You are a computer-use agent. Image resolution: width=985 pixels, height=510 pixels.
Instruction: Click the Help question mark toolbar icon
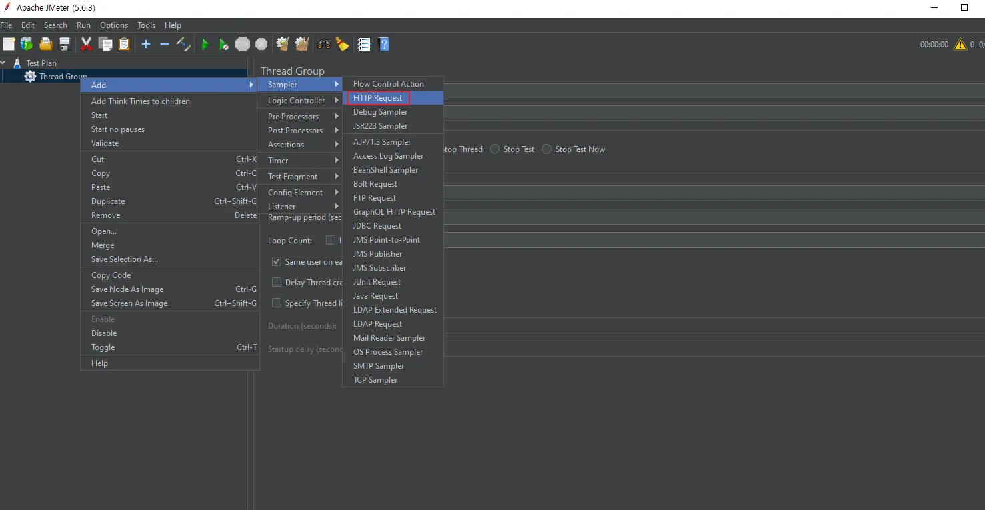pos(383,44)
